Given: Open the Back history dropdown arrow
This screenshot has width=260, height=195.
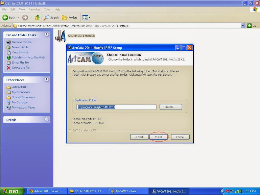Looking at the screenshot, I should tap(18, 17).
